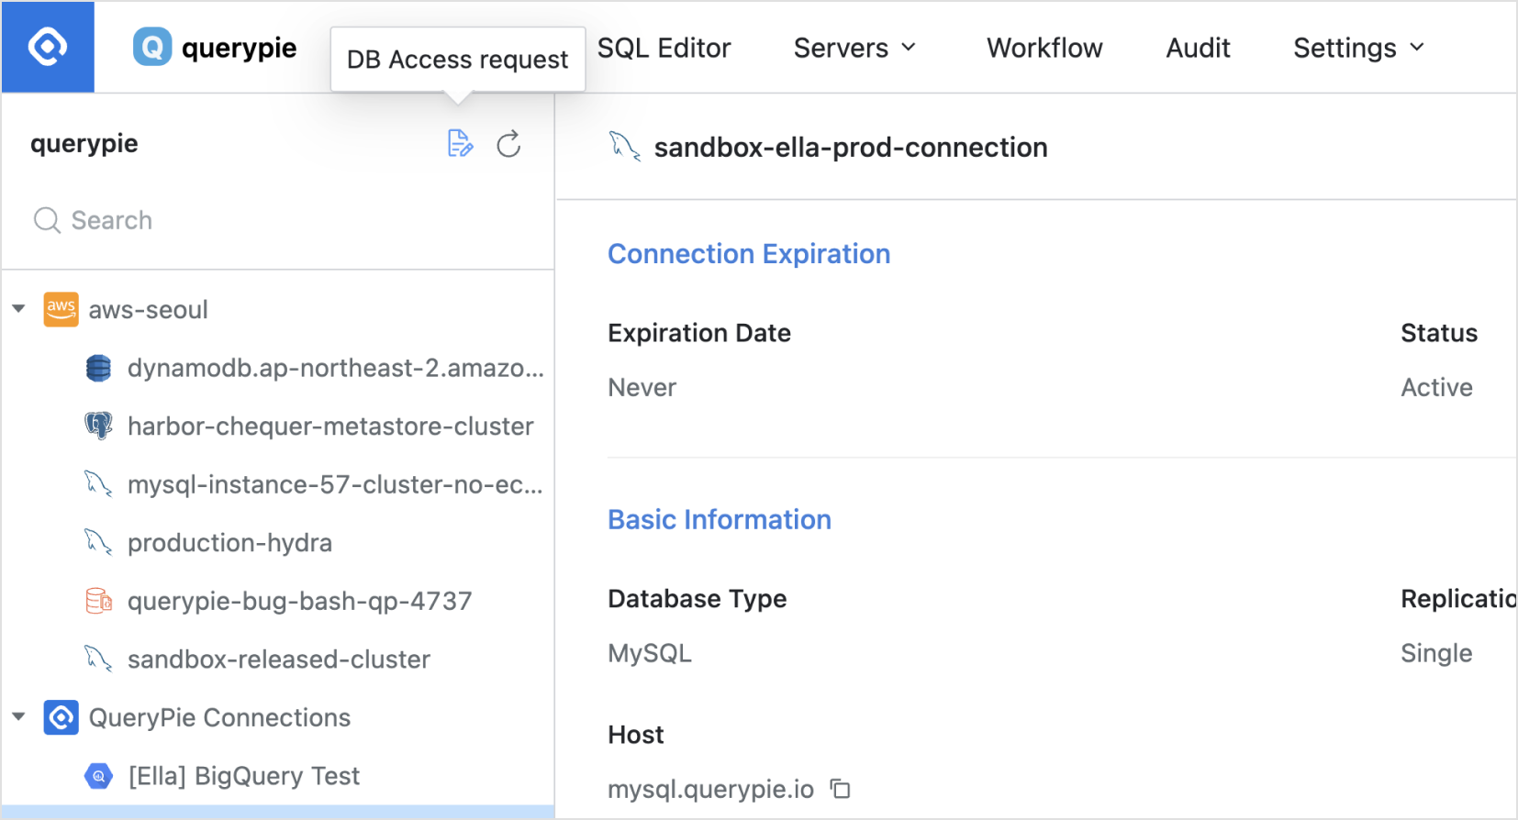The image size is (1518, 820).
Task: Click the blue QueryPie home logo
Action: pyautogui.click(x=48, y=47)
